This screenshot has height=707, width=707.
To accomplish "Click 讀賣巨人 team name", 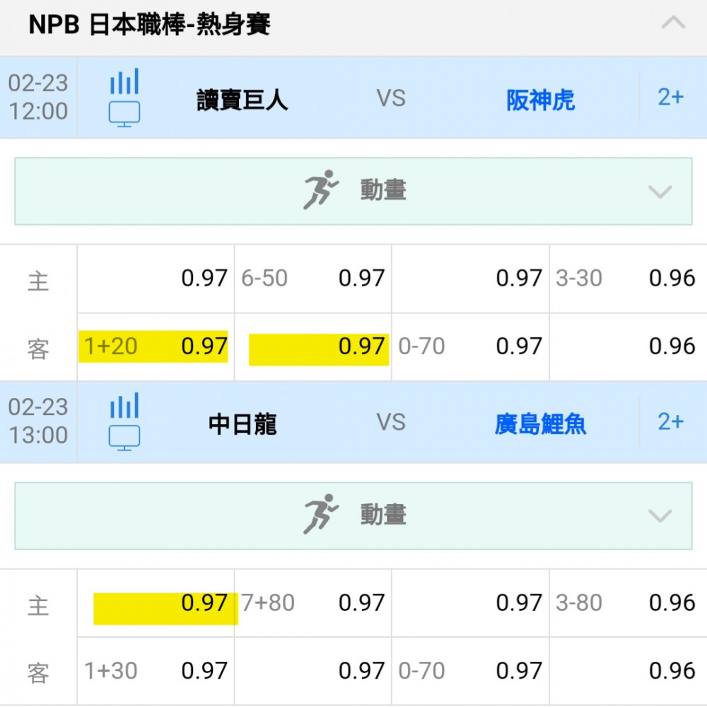I will [x=242, y=100].
